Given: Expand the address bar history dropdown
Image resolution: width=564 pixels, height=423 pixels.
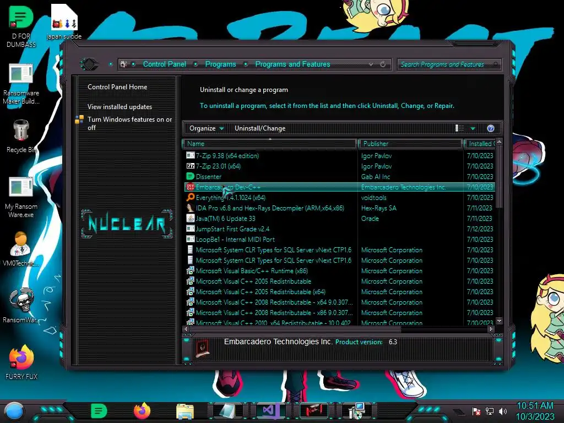Looking at the screenshot, I should [371, 64].
